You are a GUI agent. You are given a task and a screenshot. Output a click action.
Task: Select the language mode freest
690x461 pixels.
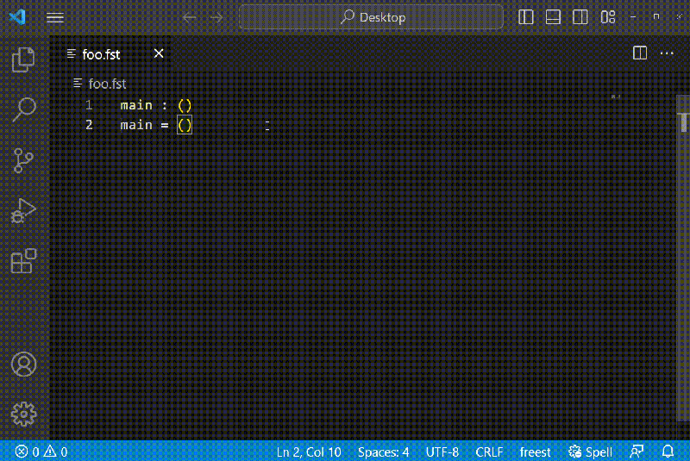pyautogui.click(x=535, y=452)
